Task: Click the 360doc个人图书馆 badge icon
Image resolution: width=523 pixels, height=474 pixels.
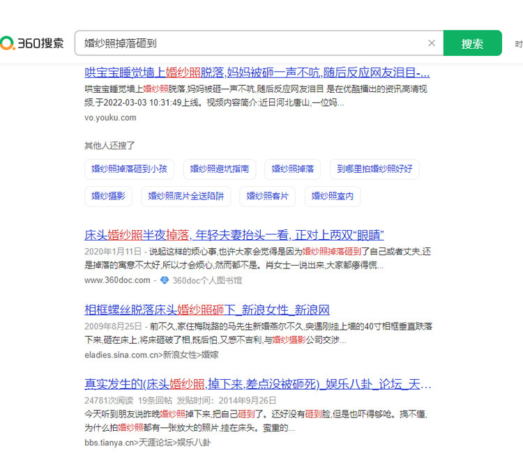Action: click(x=165, y=280)
